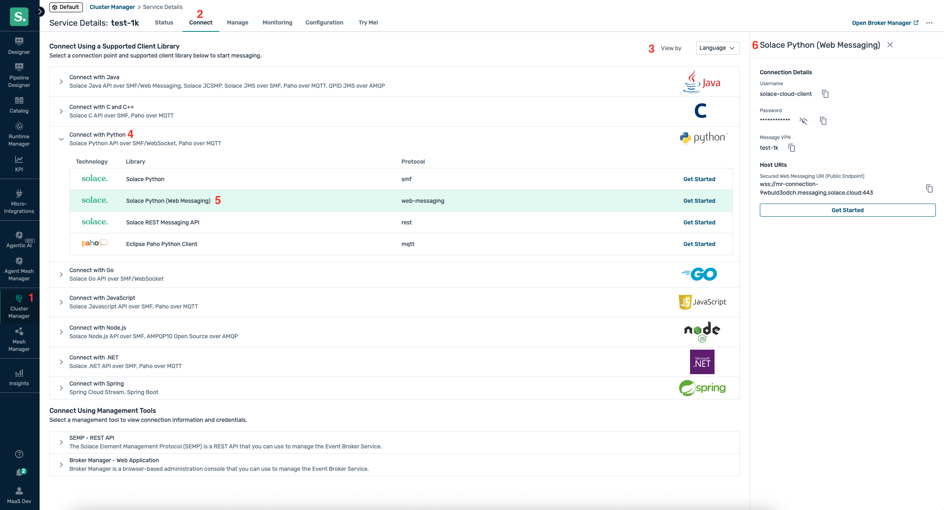Close the Solace Python Web Messaging panel
944x510 pixels.
pyautogui.click(x=890, y=45)
